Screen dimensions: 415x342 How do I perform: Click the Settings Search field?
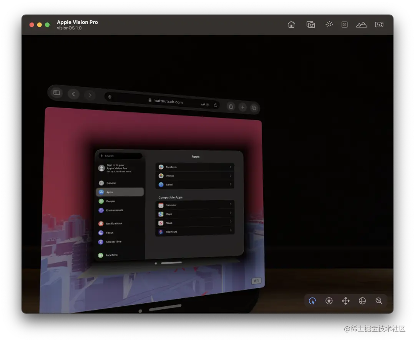[x=120, y=156]
